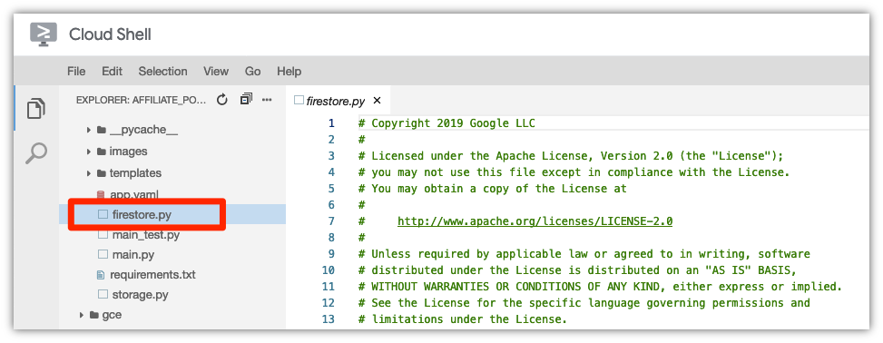Expand the __pycache__ folder arrow

point(89,130)
